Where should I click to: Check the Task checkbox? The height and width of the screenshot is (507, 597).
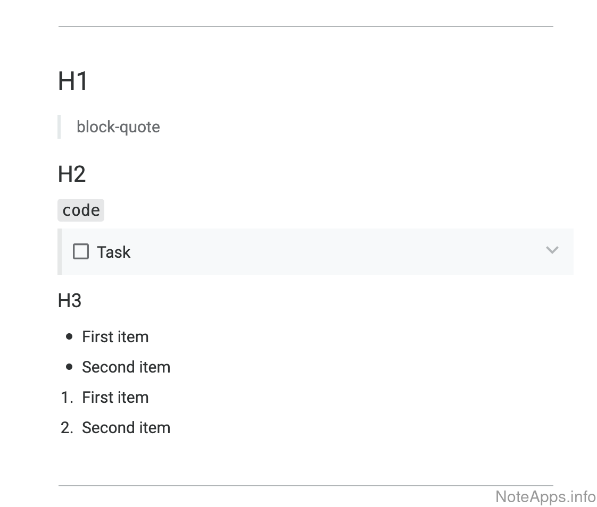81,251
